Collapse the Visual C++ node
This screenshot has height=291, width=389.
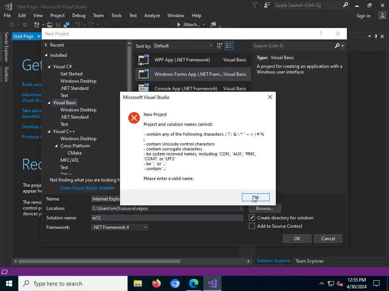[49, 131]
